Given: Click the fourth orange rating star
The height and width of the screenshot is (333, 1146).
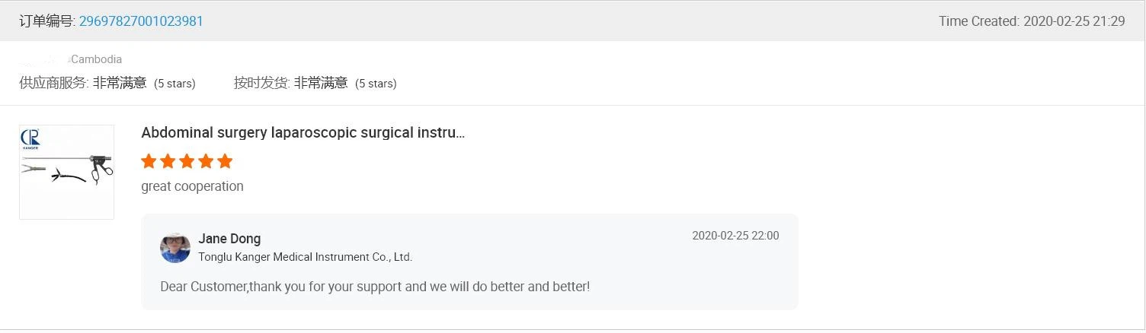Looking at the screenshot, I should [206, 161].
